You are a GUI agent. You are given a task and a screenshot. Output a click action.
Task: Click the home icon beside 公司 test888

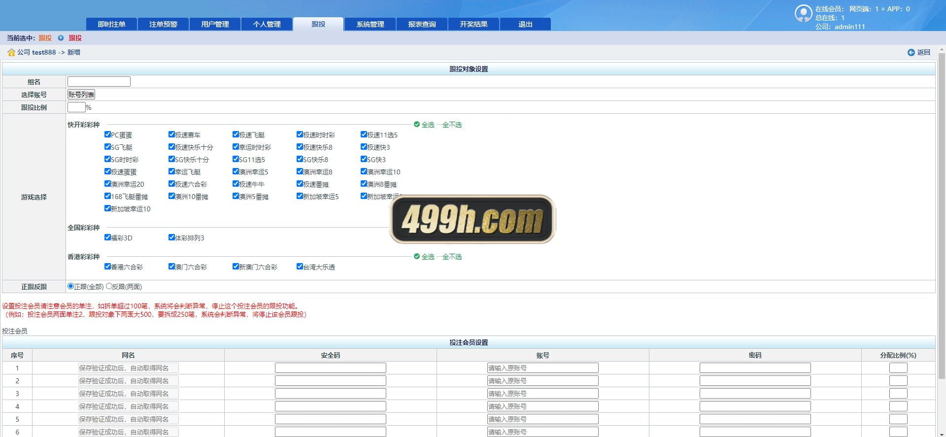[x=11, y=52]
